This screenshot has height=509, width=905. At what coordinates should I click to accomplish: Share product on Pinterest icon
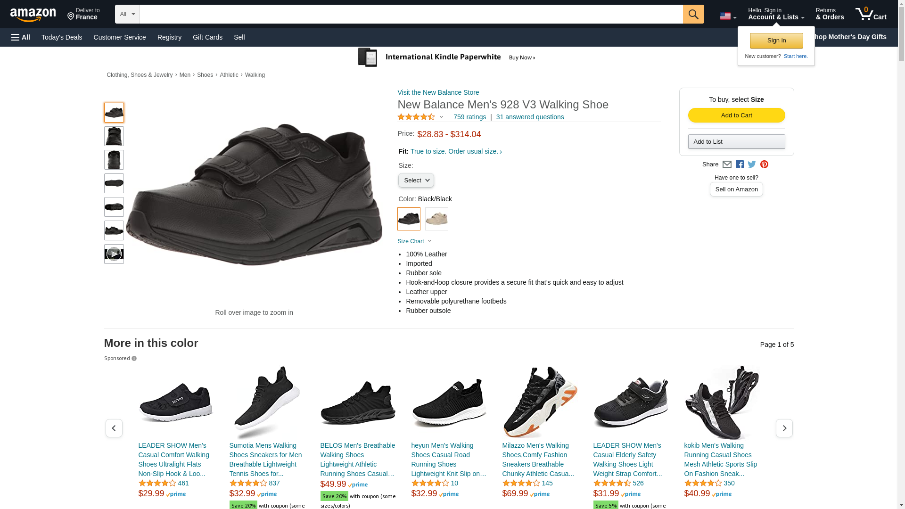click(764, 164)
